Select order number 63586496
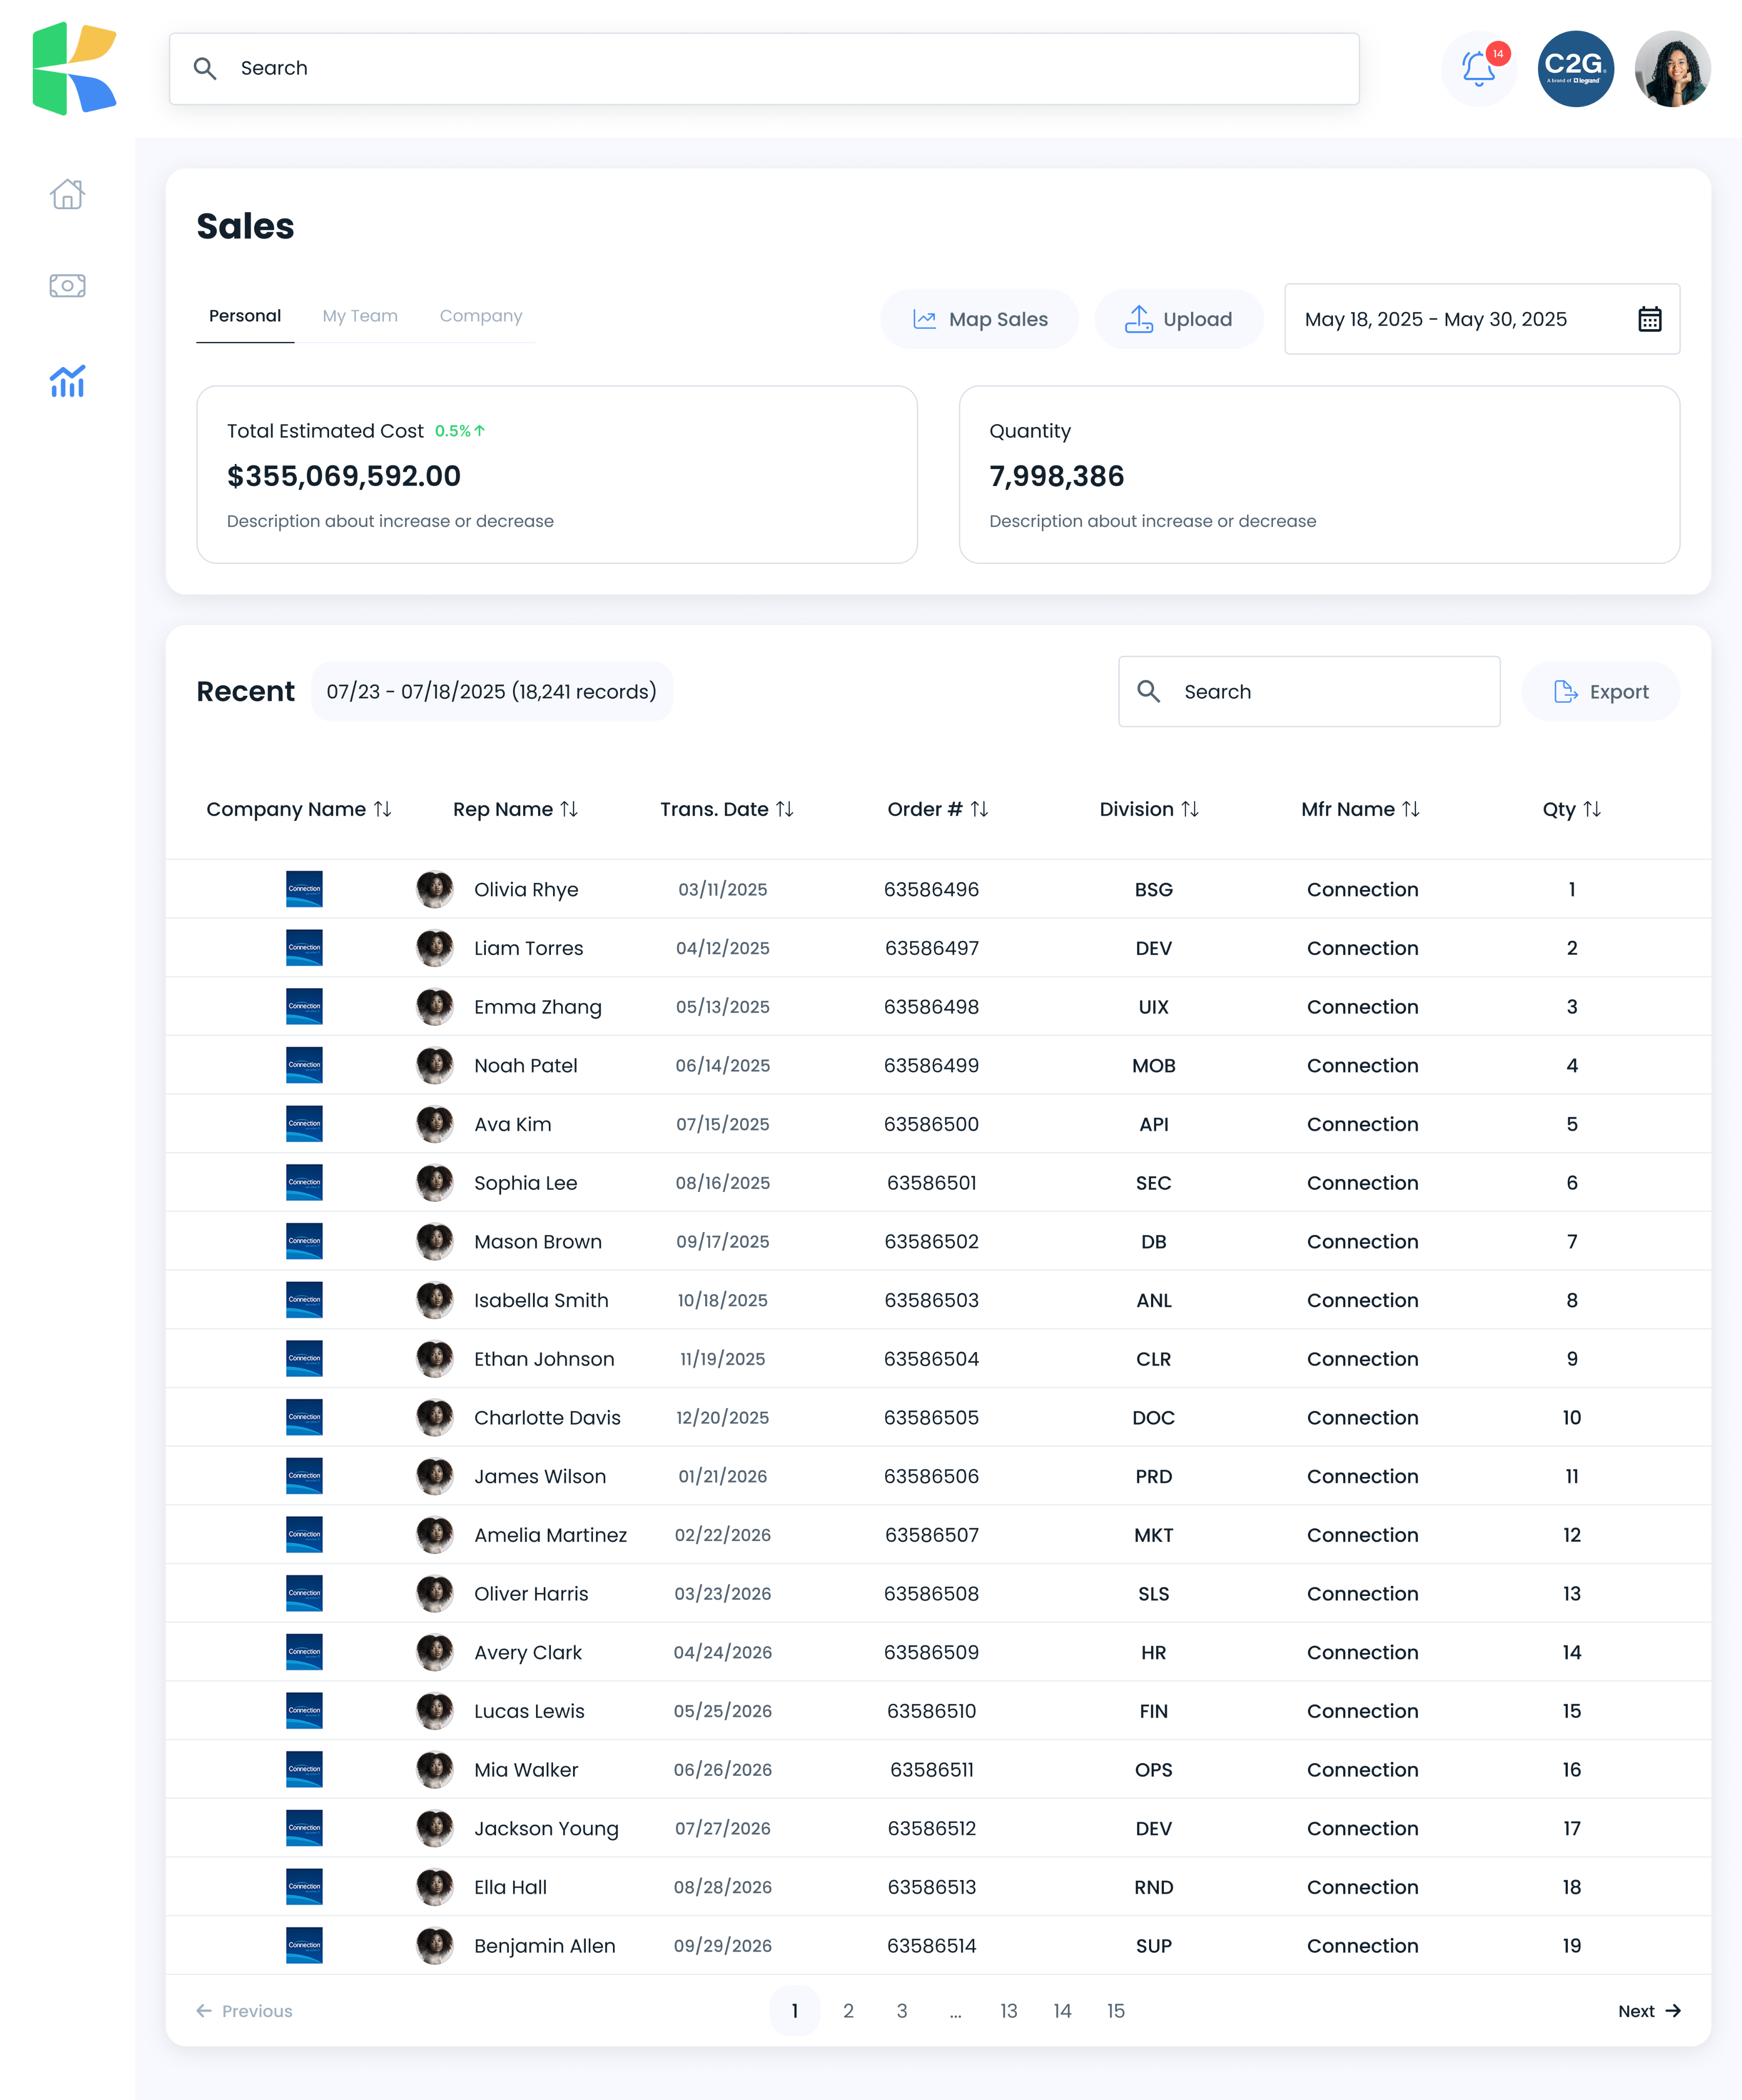1742x2100 pixels. (x=931, y=889)
